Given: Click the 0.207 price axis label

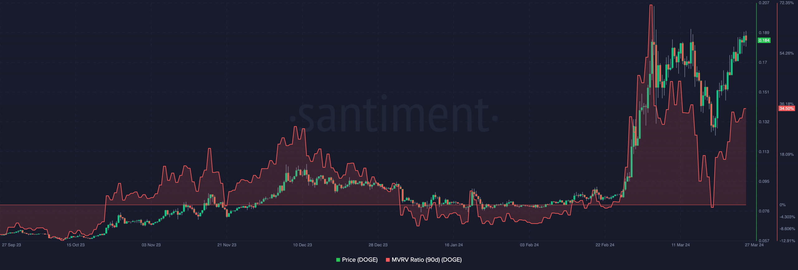Looking at the screenshot, I should coord(764,3).
